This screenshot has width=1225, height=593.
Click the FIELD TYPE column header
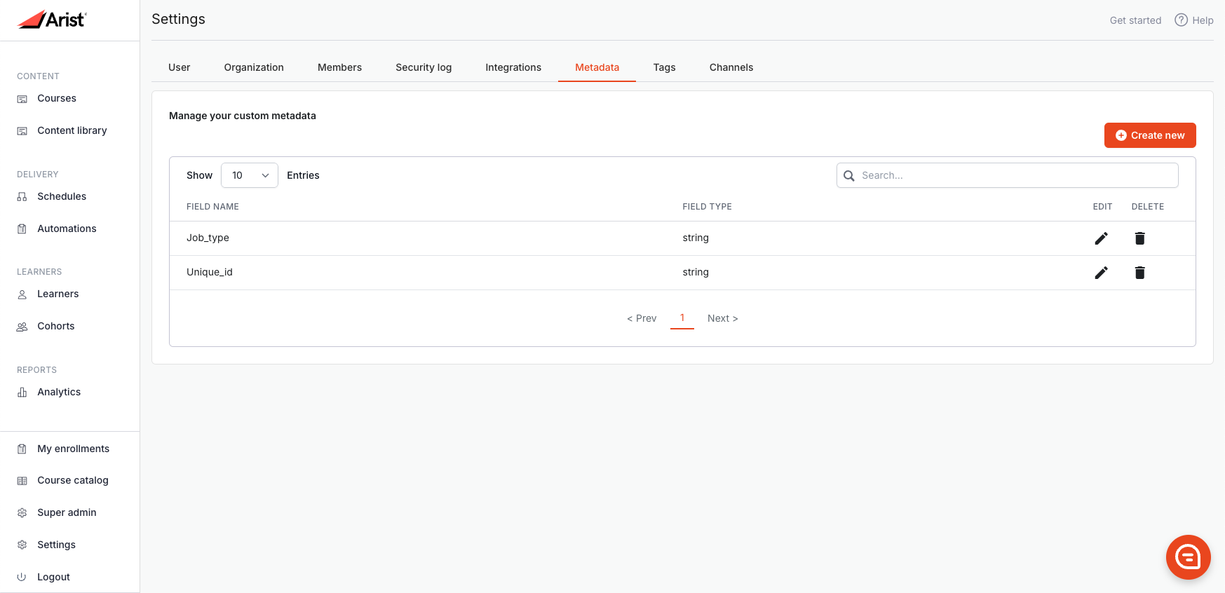(707, 207)
